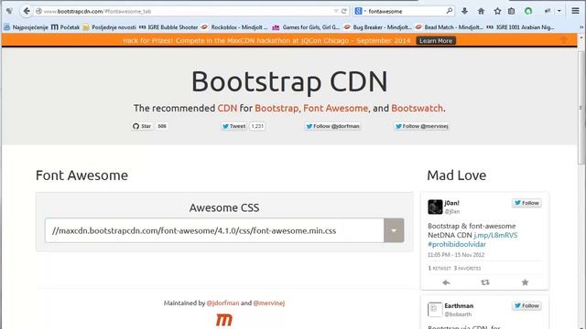
Task: Reload the page with the refresh icon
Action: point(344,11)
